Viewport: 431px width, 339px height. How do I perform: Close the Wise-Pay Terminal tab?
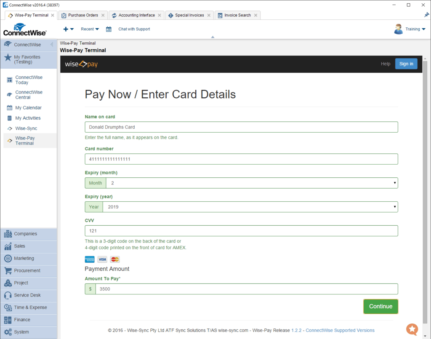point(53,16)
